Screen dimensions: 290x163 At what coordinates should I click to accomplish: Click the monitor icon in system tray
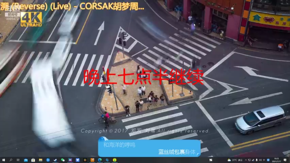coord(249,160)
